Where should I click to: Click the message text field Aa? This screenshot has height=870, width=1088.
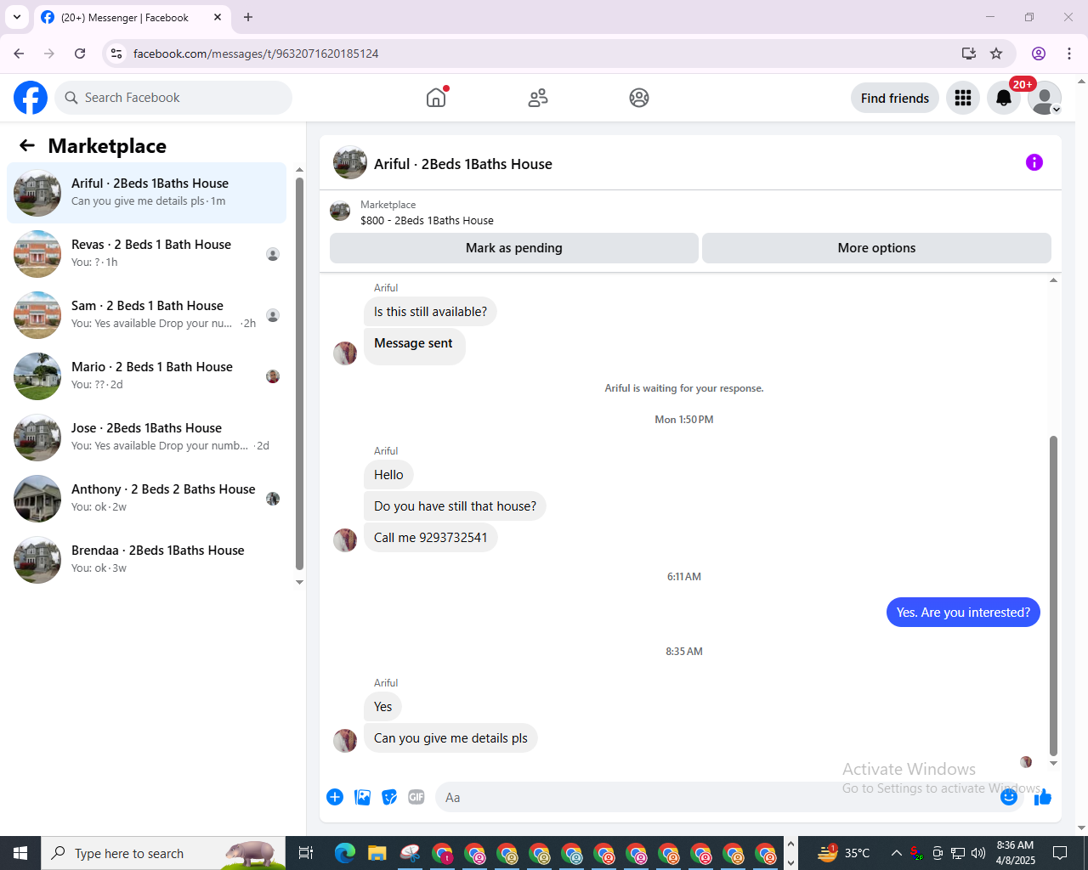[718, 797]
